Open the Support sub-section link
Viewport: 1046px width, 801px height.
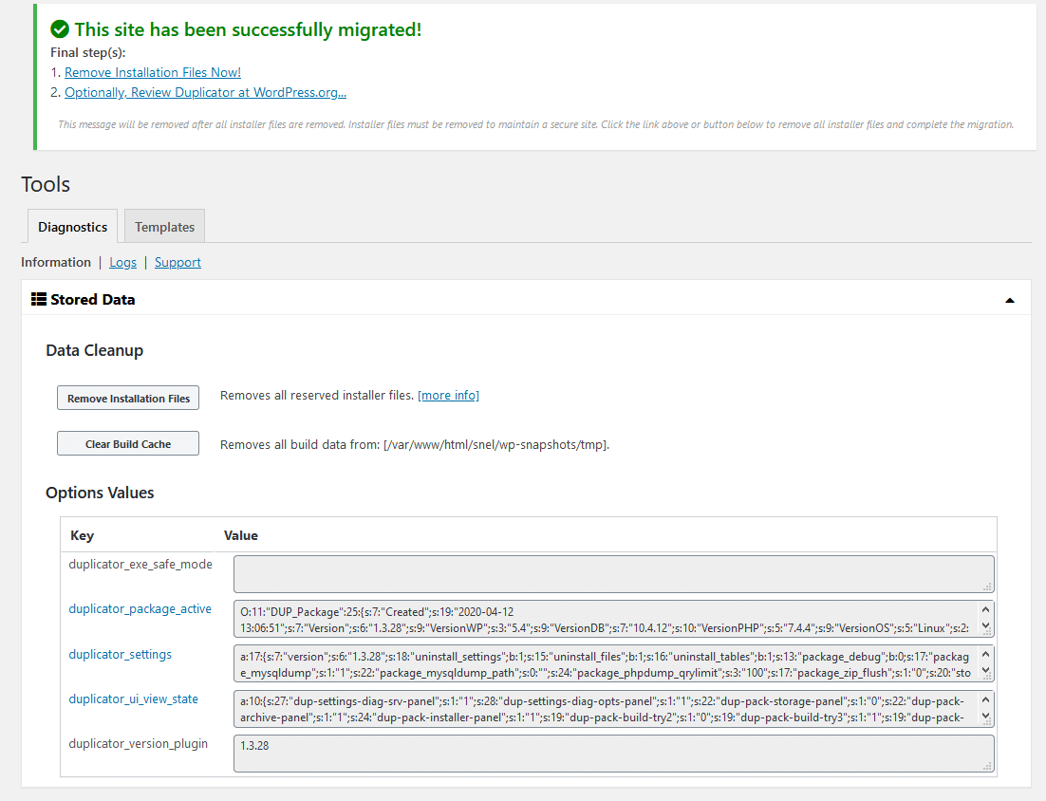click(177, 262)
